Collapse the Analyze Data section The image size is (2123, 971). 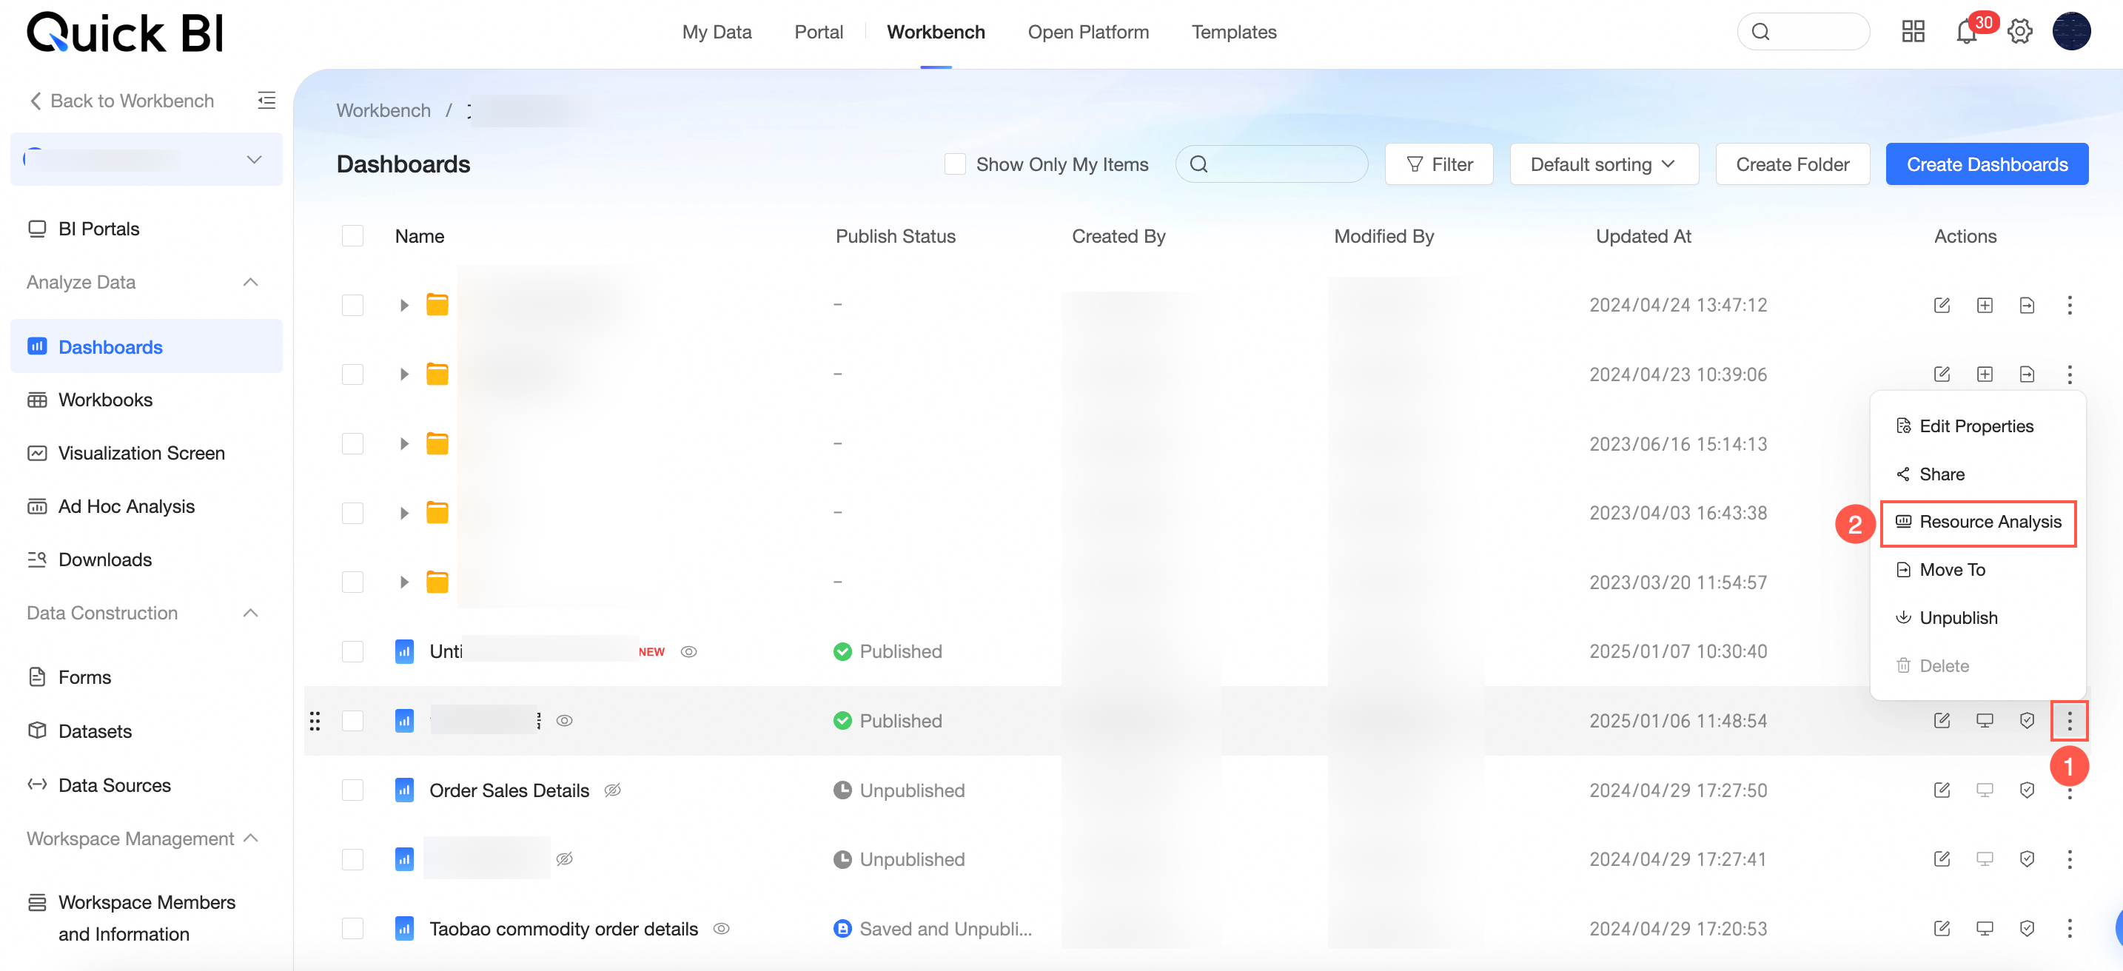pyautogui.click(x=250, y=282)
